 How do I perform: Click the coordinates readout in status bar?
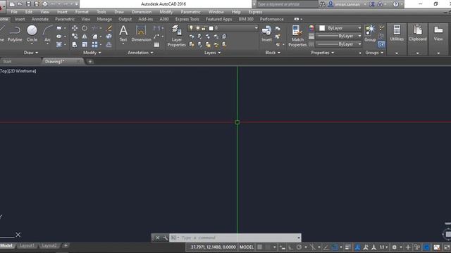click(213, 247)
